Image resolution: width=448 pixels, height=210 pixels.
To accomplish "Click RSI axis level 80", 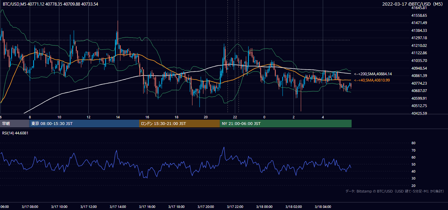I will (413, 143).
